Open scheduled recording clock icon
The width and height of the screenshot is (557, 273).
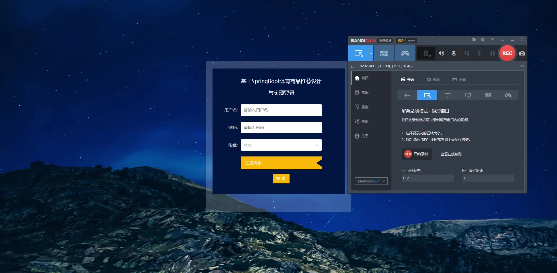[483, 40]
